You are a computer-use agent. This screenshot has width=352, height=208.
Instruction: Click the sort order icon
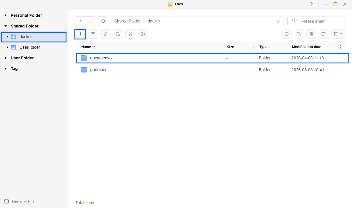tap(324, 34)
